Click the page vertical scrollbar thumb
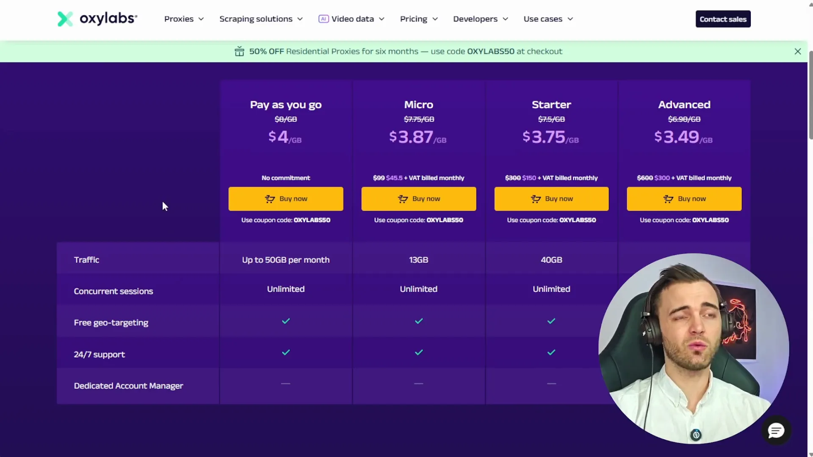 (810, 95)
